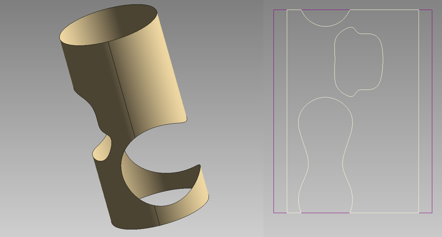The height and width of the screenshot is (237, 442).
Task: Click inside the rounded blob contour in the flat pattern
Action: click(x=358, y=61)
